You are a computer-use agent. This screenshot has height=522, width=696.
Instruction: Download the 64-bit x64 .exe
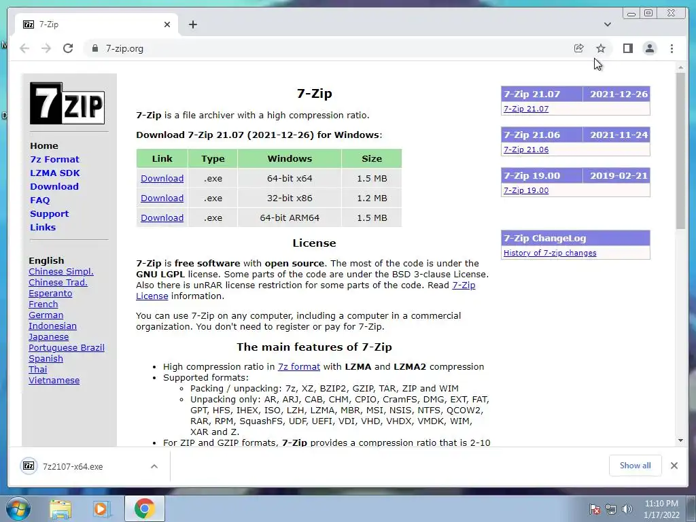162,179
